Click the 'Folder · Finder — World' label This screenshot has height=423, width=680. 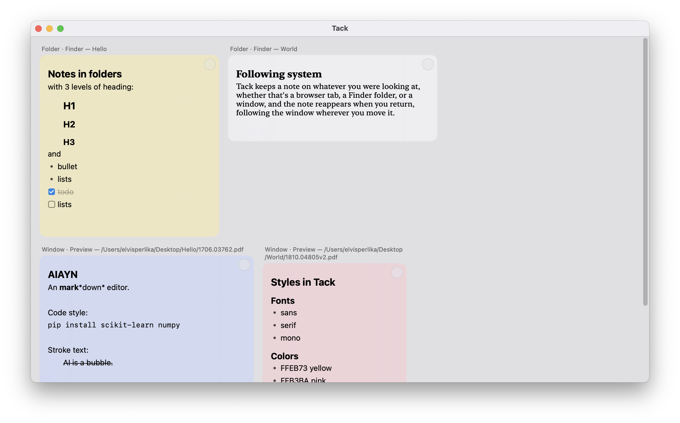tap(263, 49)
